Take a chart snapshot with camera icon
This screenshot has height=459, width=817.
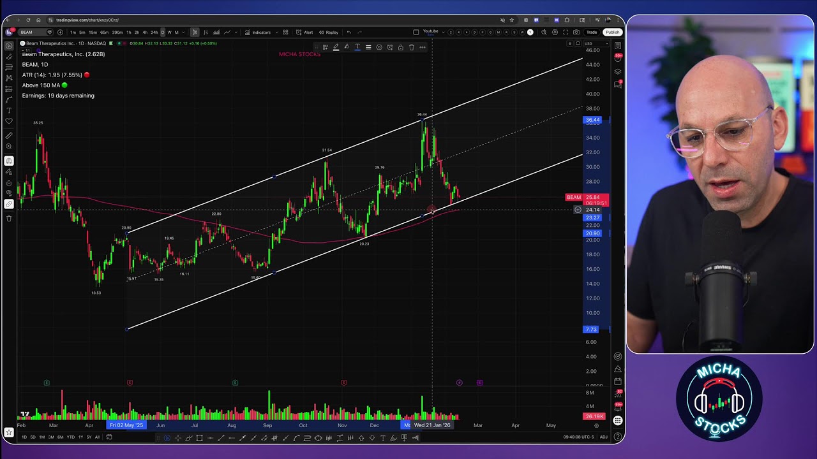tap(576, 32)
